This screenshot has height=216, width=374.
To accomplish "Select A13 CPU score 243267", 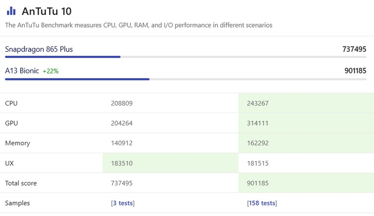I will [x=258, y=103].
